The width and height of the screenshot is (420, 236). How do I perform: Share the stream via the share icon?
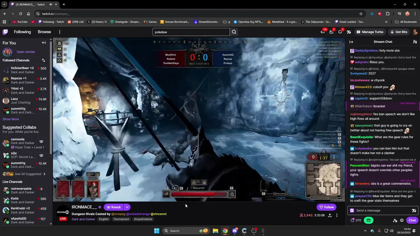[330, 215]
